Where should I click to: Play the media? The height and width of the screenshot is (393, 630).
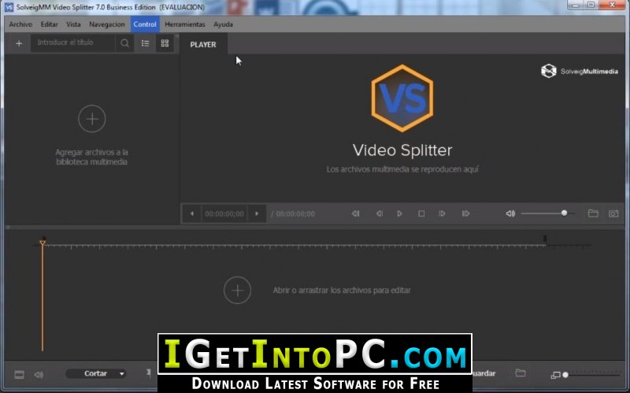coord(399,213)
